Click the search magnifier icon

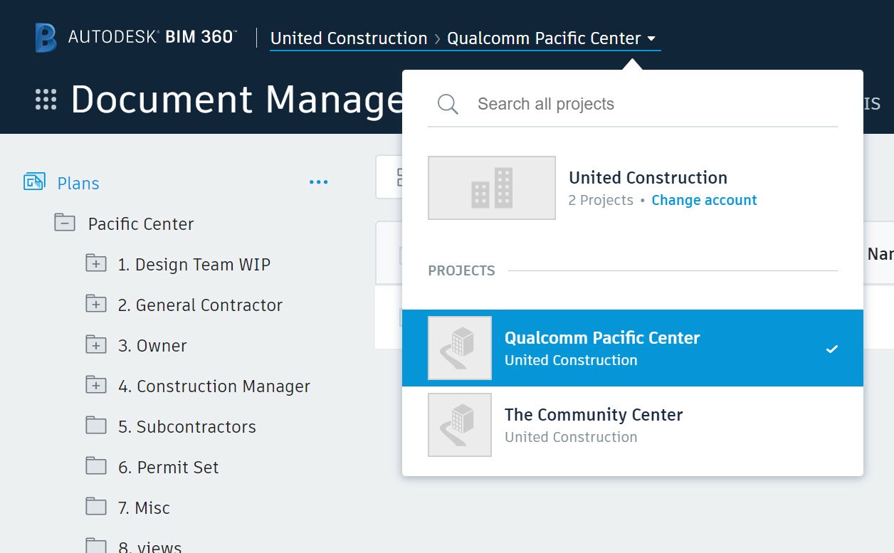pyautogui.click(x=448, y=105)
